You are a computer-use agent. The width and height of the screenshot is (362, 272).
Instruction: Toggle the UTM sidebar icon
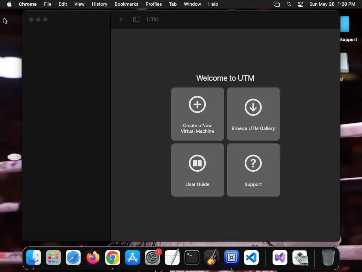click(137, 19)
